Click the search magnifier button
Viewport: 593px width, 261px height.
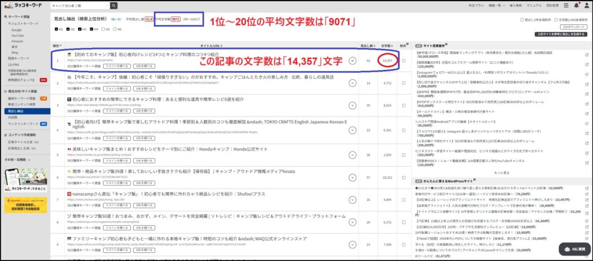pos(114,6)
